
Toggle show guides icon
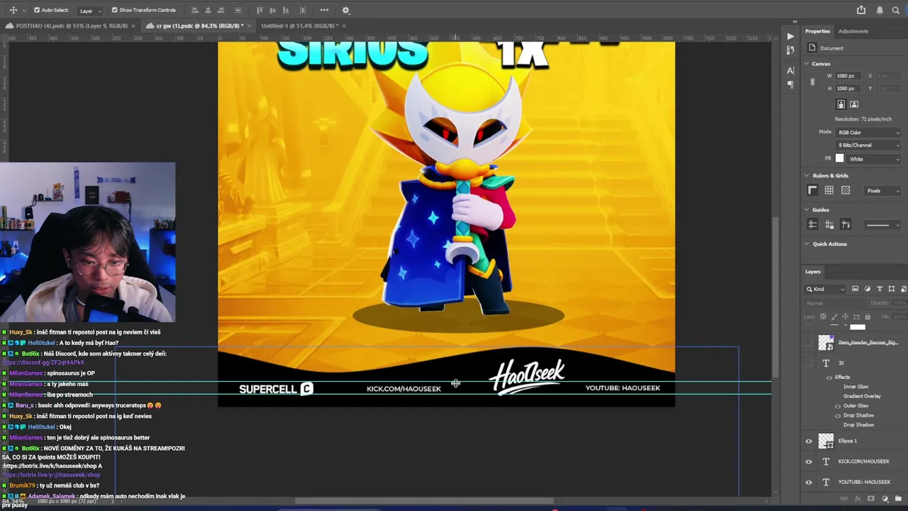pos(813,225)
